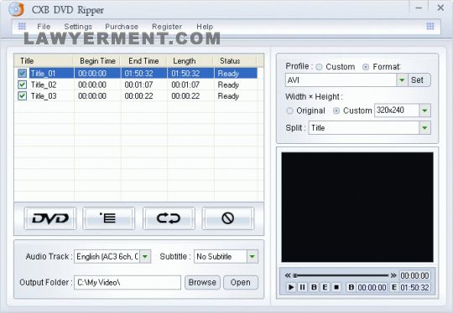The image size is (453, 313).
Task: Open the Settings menu
Action: (x=78, y=27)
